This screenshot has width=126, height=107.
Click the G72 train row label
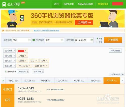click(8, 100)
